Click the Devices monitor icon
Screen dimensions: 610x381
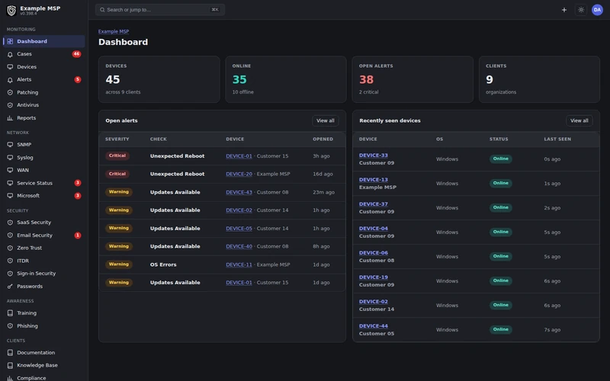tap(10, 67)
